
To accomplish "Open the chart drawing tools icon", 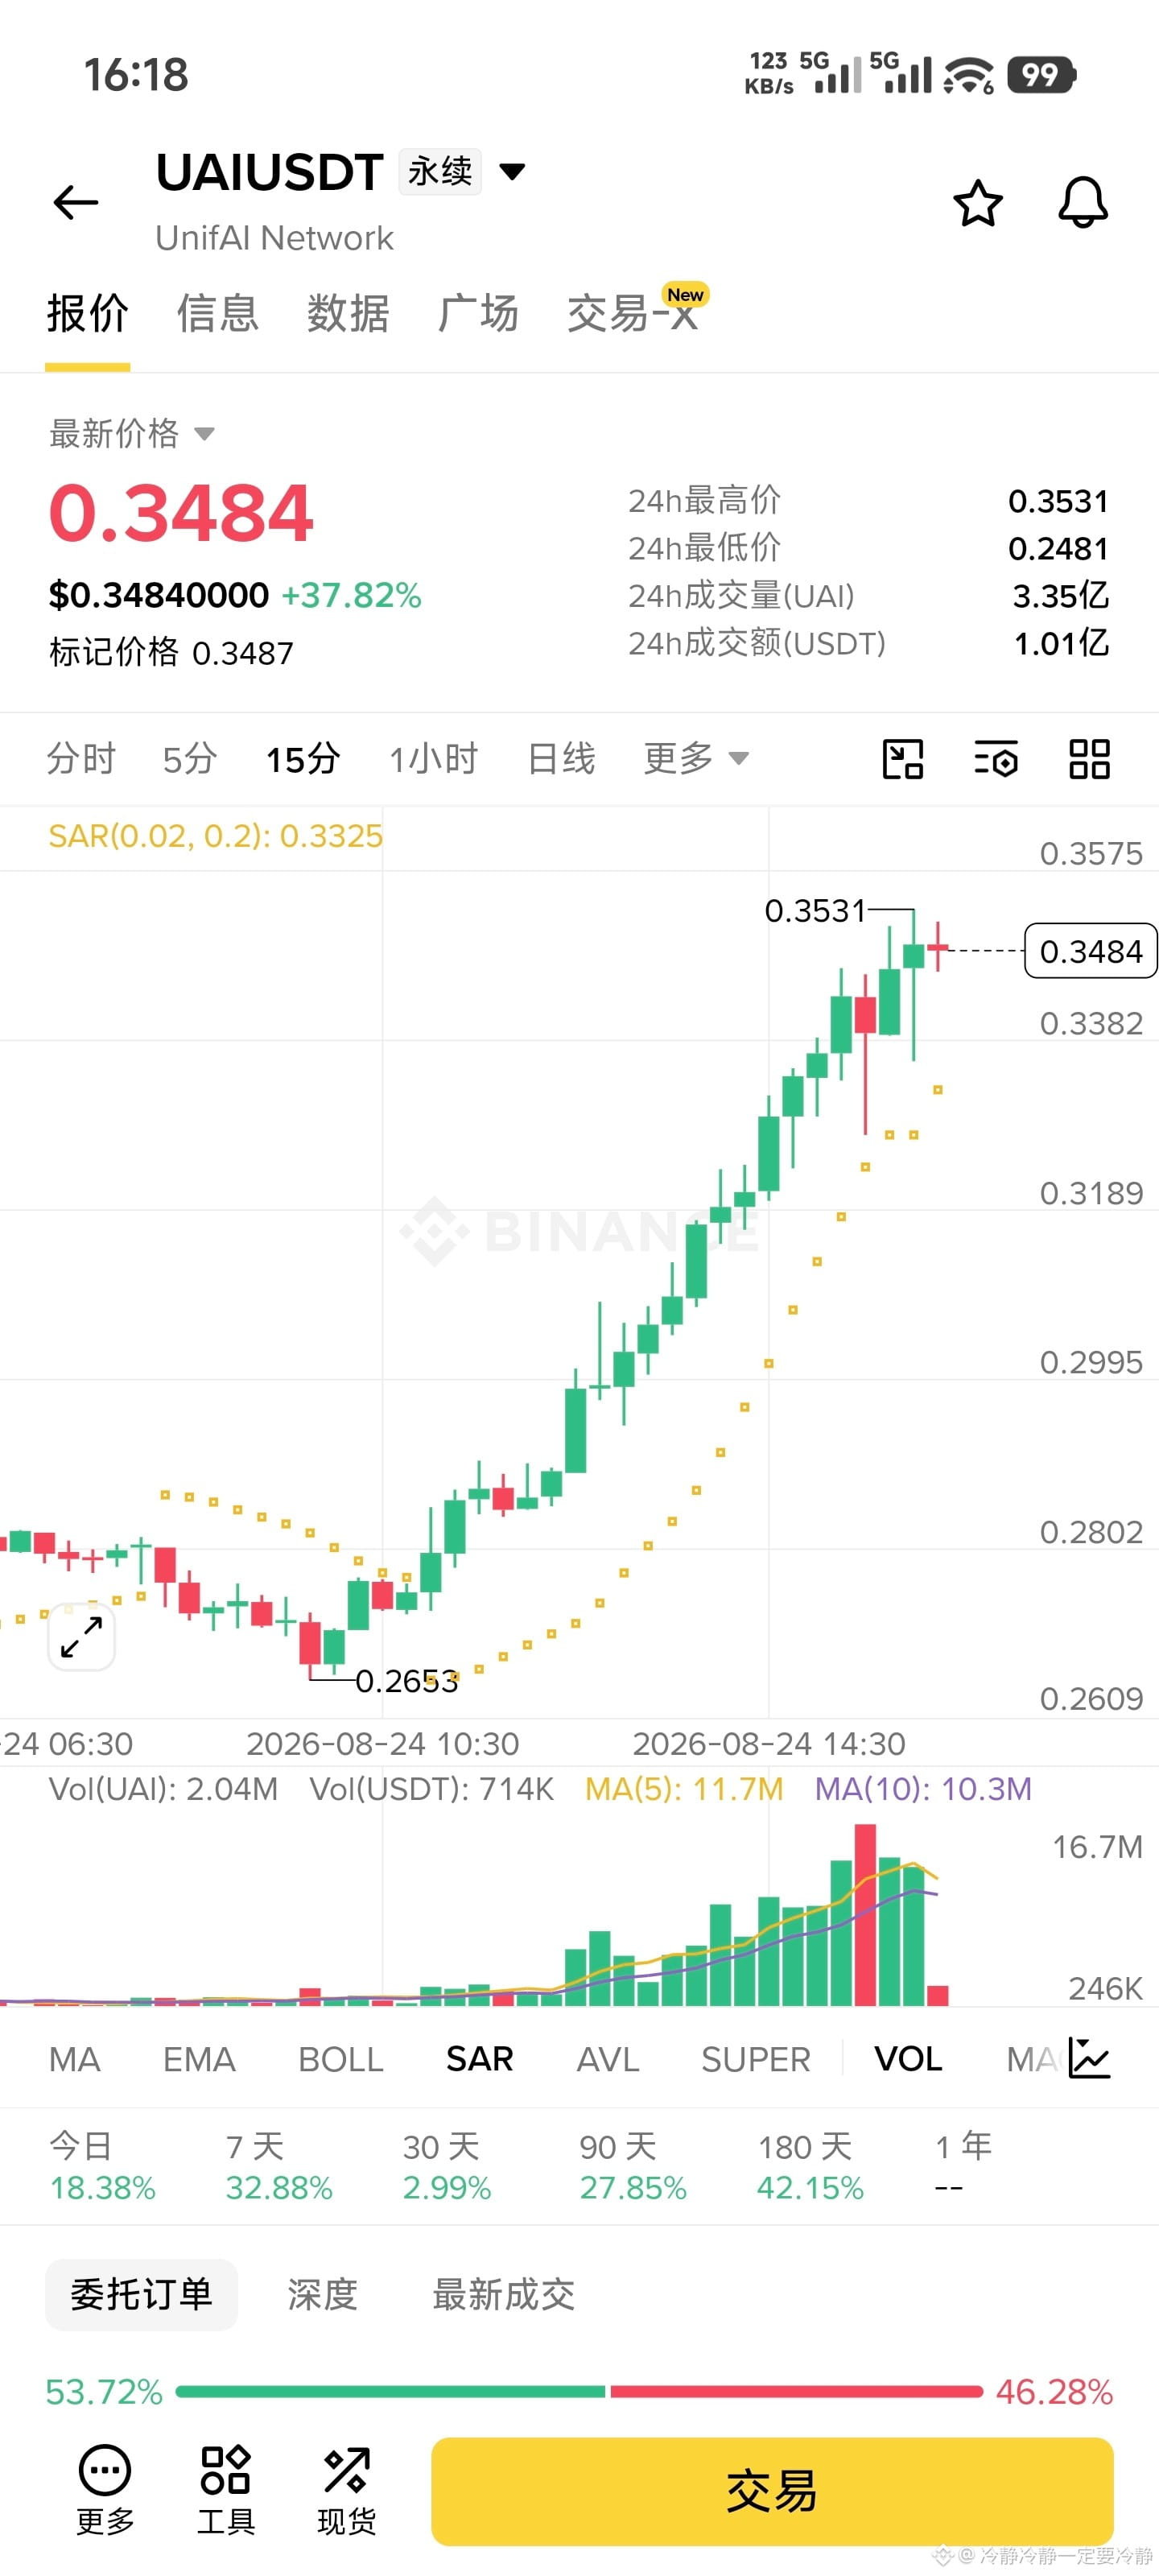I will tap(902, 759).
